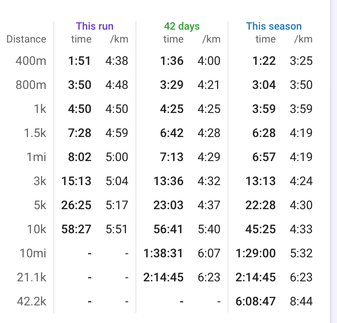The width and height of the screenshot is (337, 323).
Task: Open the 7:13 mile time in 42 days
Action: point(172,157)
